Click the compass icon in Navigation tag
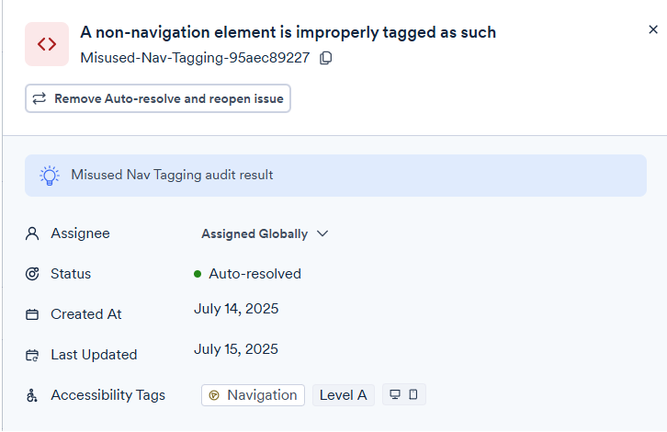Screen dimensions: 667x432 coord(214,395)
